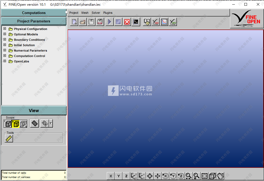The image size is (264, 181).
Task: Start the solver with the play icon
Action: click(109, 22)
